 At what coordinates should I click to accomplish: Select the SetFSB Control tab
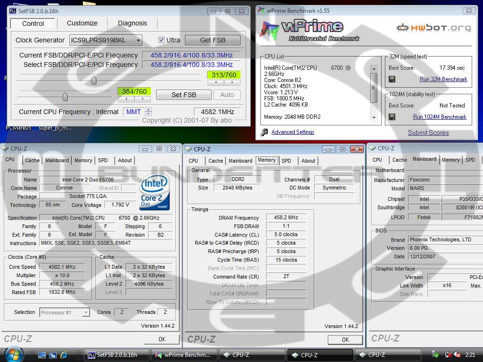click(33, 24)
